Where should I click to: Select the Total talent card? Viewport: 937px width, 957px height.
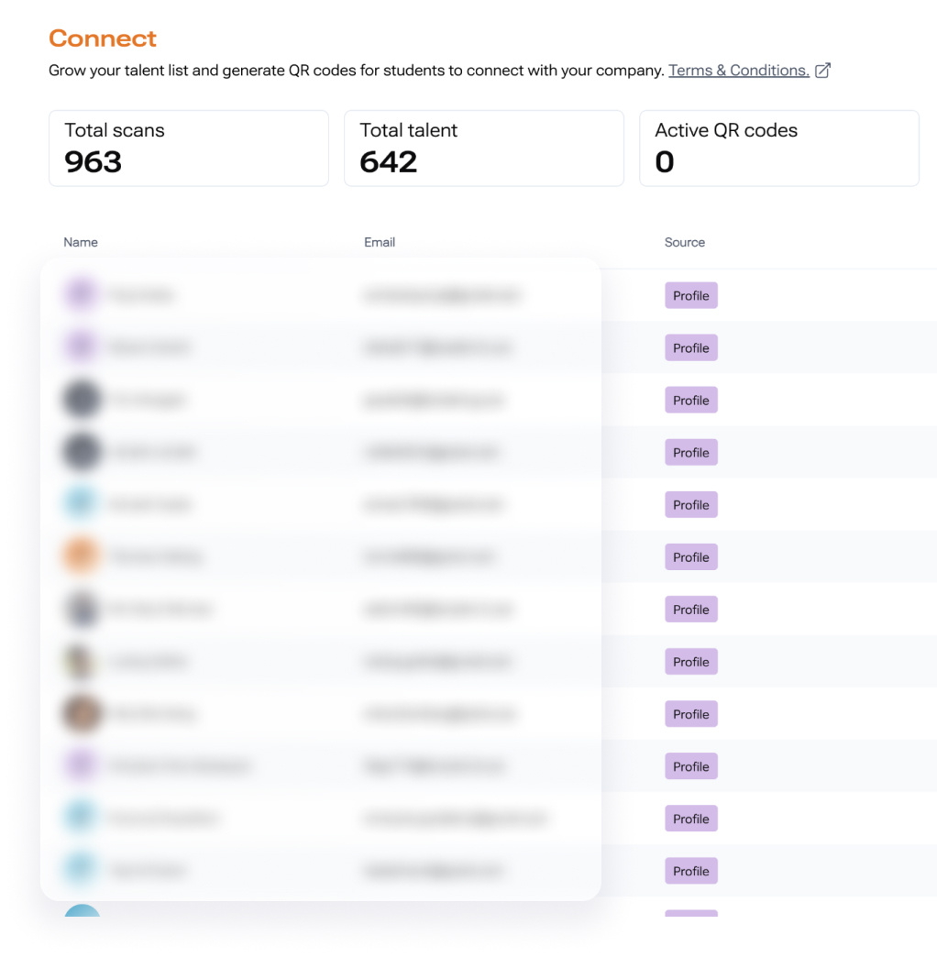pos(483,148)
